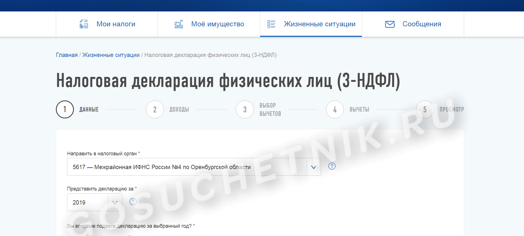Follow the Главная breadcrumb link
Screen dimensions: 524x236
point(66,55)
